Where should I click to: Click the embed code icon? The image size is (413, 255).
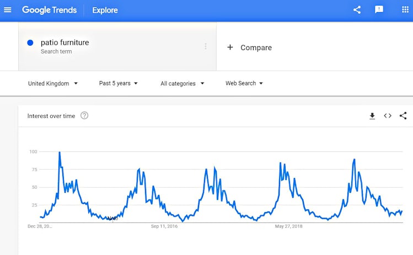point(388,116)
